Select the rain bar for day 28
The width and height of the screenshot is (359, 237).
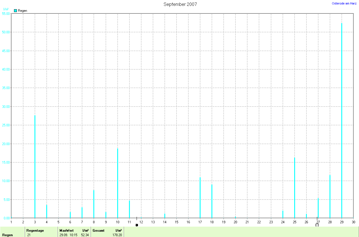pyautogui.click(x=330, y=196)
